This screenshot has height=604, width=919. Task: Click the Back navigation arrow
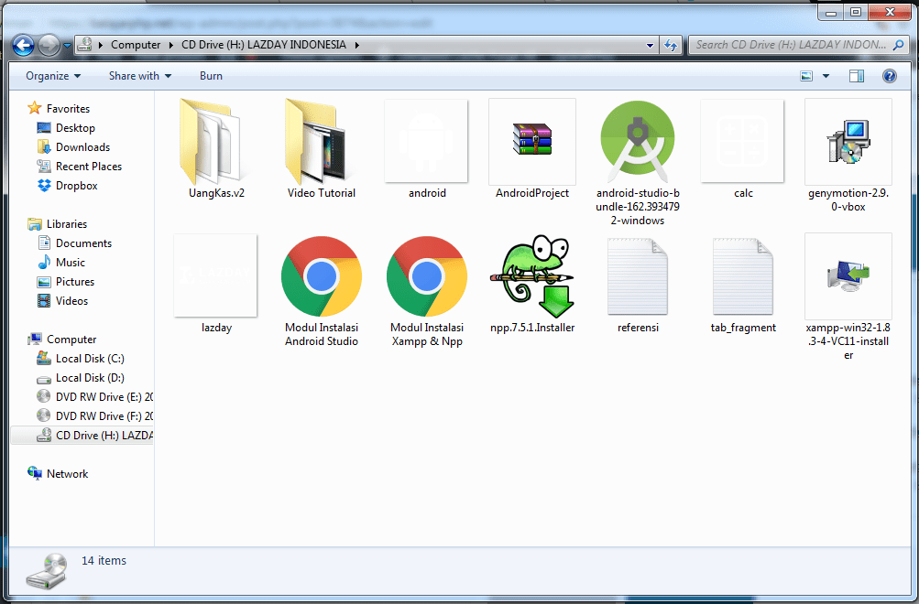coord(24,45)
